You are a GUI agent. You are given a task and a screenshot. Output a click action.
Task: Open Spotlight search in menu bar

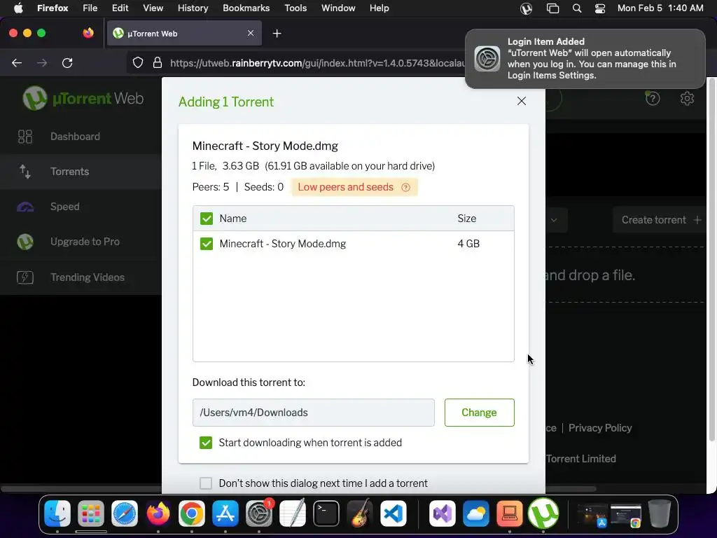coord(577,8)
